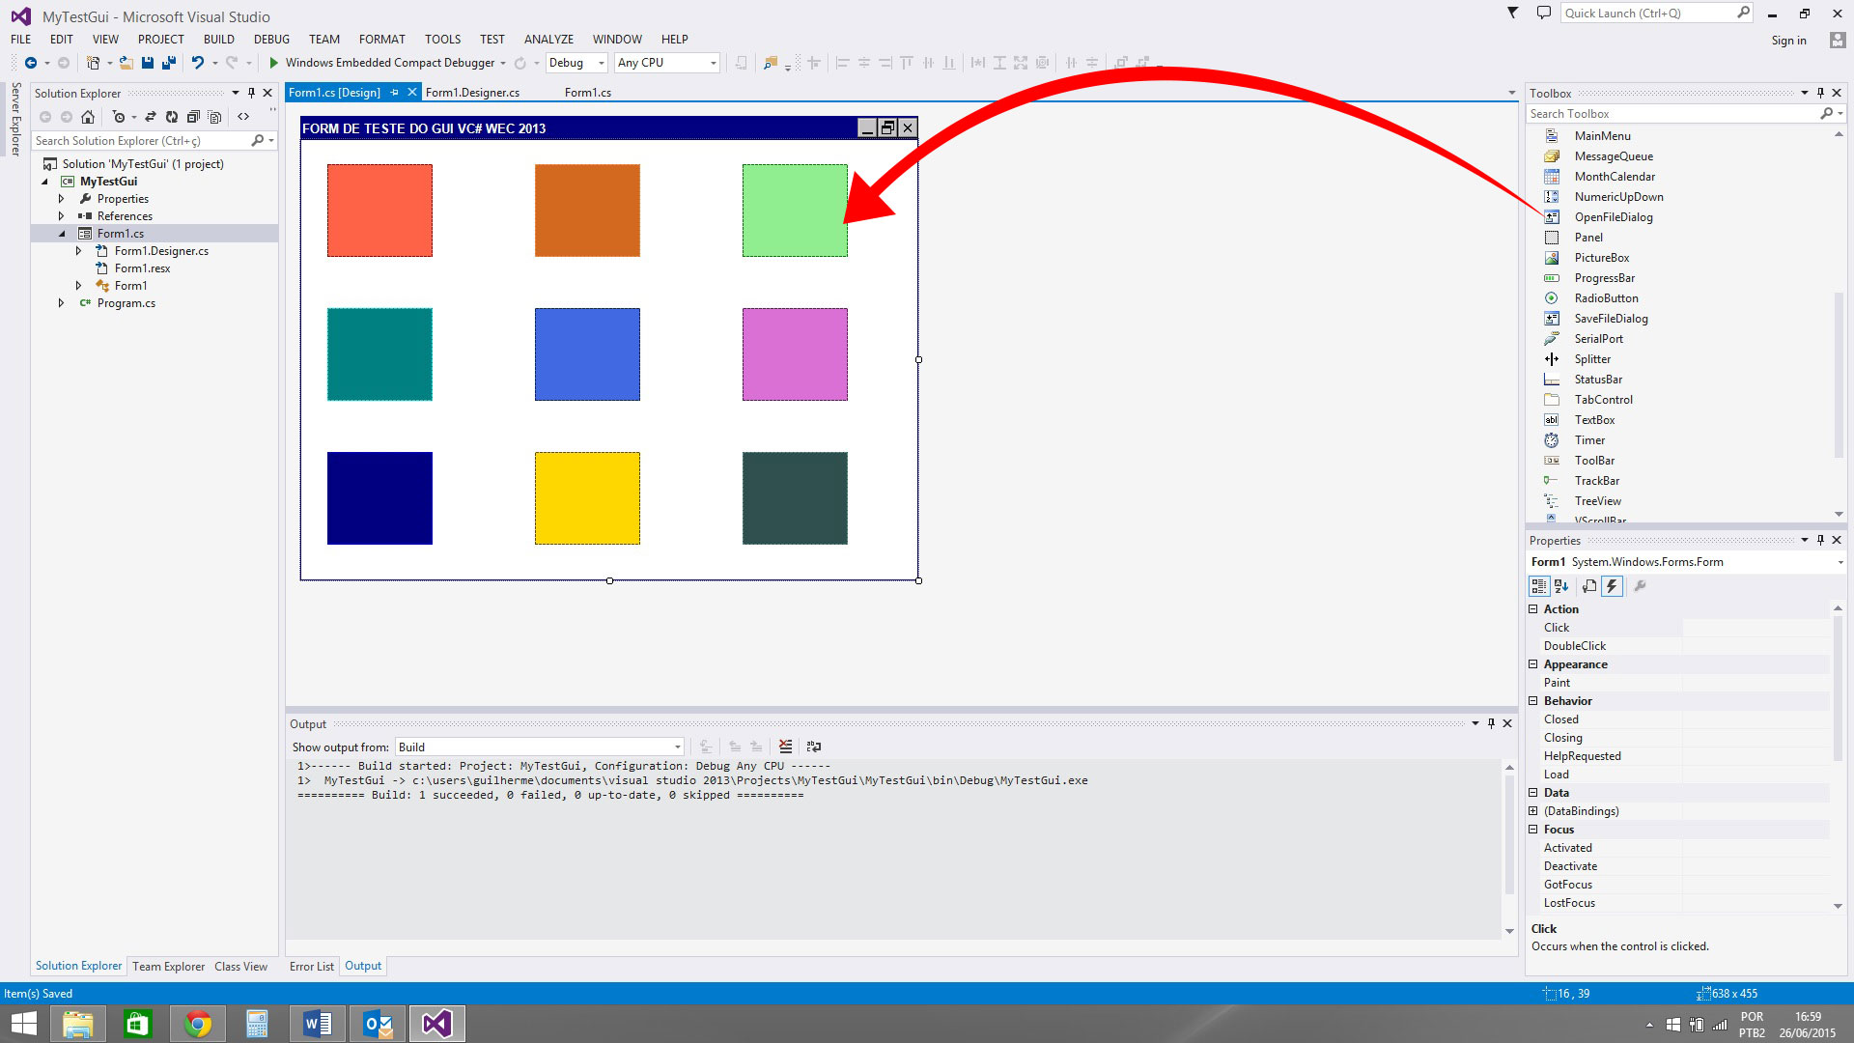
Task: Select the Form1.cs code tab
Action: coord(587,92)
